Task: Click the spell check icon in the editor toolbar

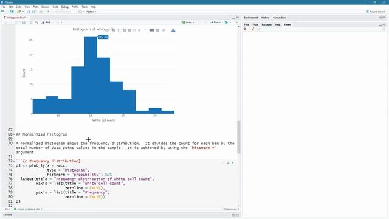Action: [31, 23]
